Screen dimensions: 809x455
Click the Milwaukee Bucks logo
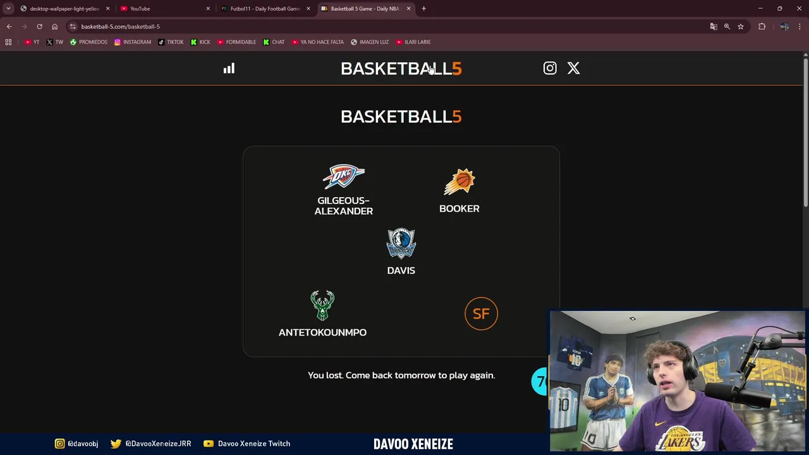322,306
